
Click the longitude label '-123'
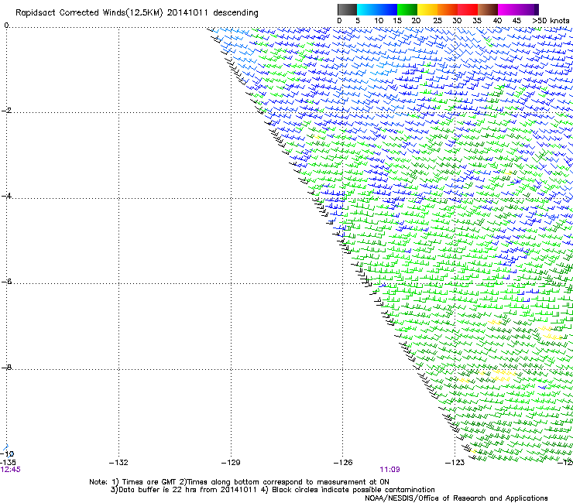click(x=455, y=463)
